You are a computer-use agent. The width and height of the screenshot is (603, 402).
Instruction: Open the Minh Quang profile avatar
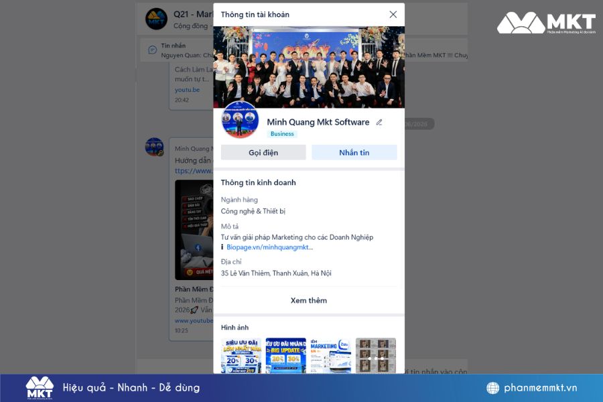click(x=240, y=120)
